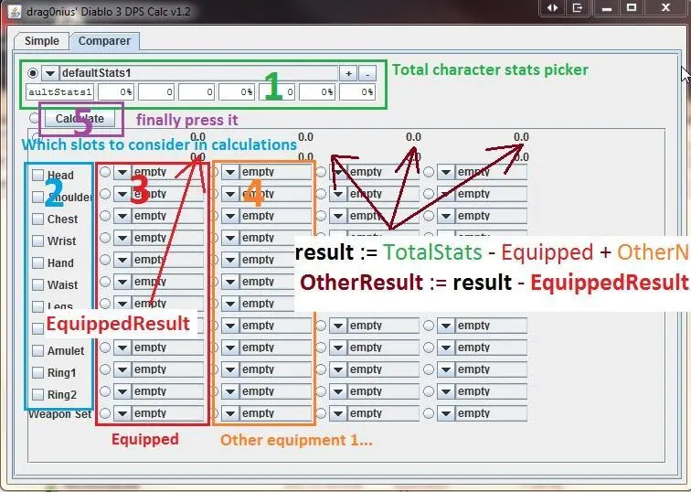Select fourth-column radio in Head row
This screenshot has height=492, width=691.
pyautogui.click(x=429, y=172)
